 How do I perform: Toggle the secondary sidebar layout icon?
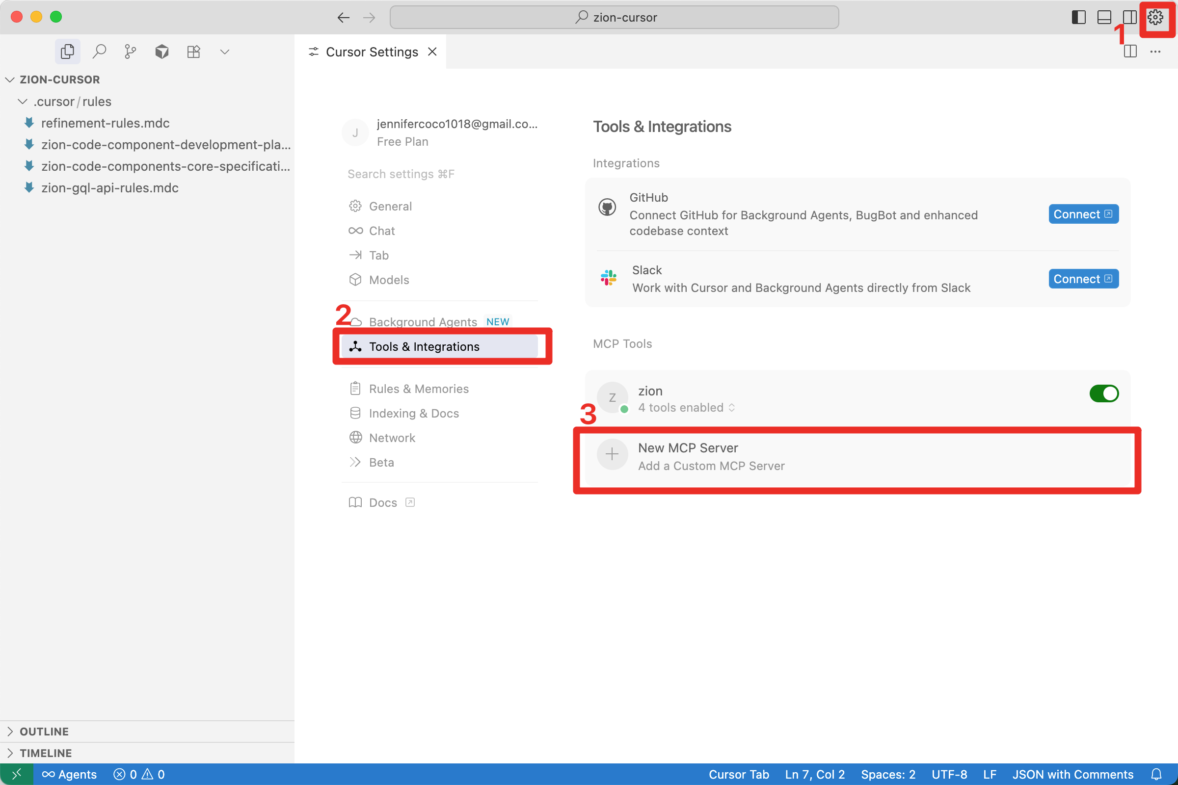pos(1129,18)
